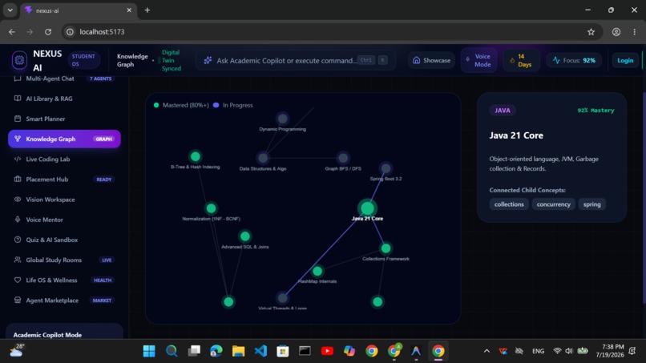The height and width of the screenshot is (363, 646).
Task: Open AI Library & RAG
Action: pos(64,99)
